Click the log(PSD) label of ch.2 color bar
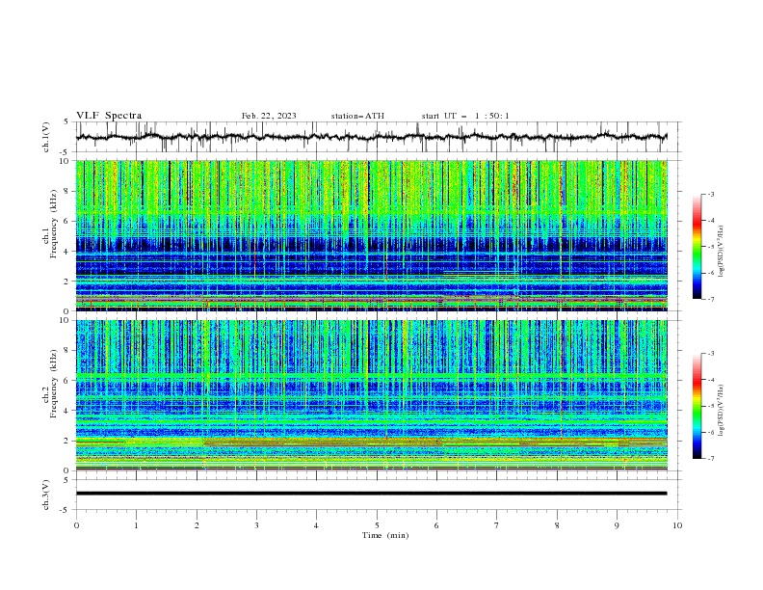Image resolution: width=763 pixels, height=590 pixels. [x=722, y=411]
